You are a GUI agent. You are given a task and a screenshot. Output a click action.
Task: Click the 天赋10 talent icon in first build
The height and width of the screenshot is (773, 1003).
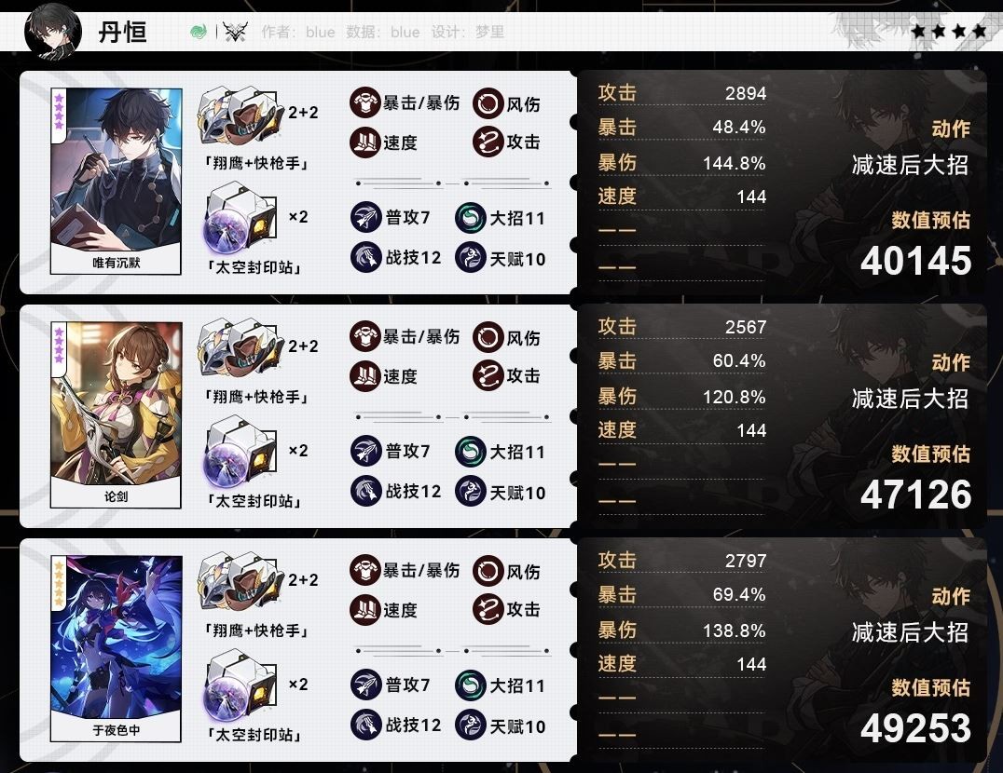470,257
